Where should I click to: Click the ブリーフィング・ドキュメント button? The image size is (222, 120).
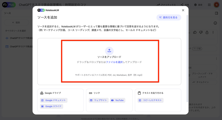[203, 75]
